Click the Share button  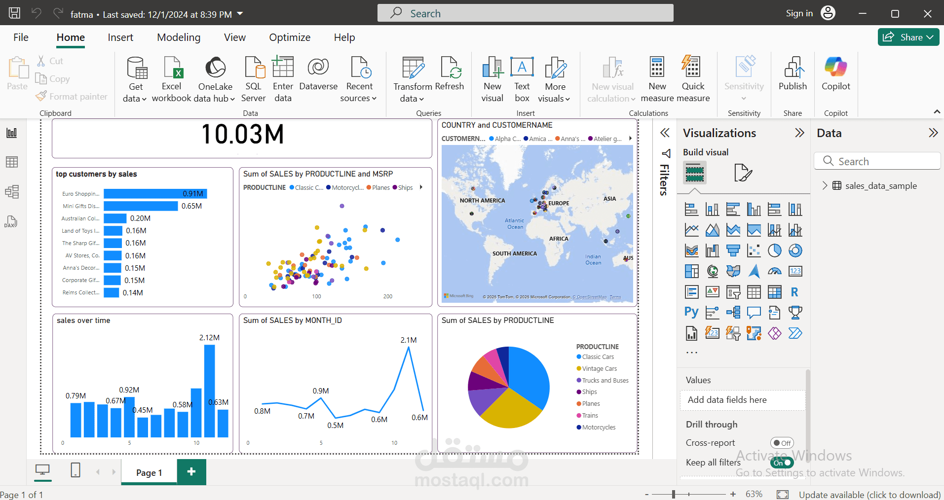click(x=908, y=37)
